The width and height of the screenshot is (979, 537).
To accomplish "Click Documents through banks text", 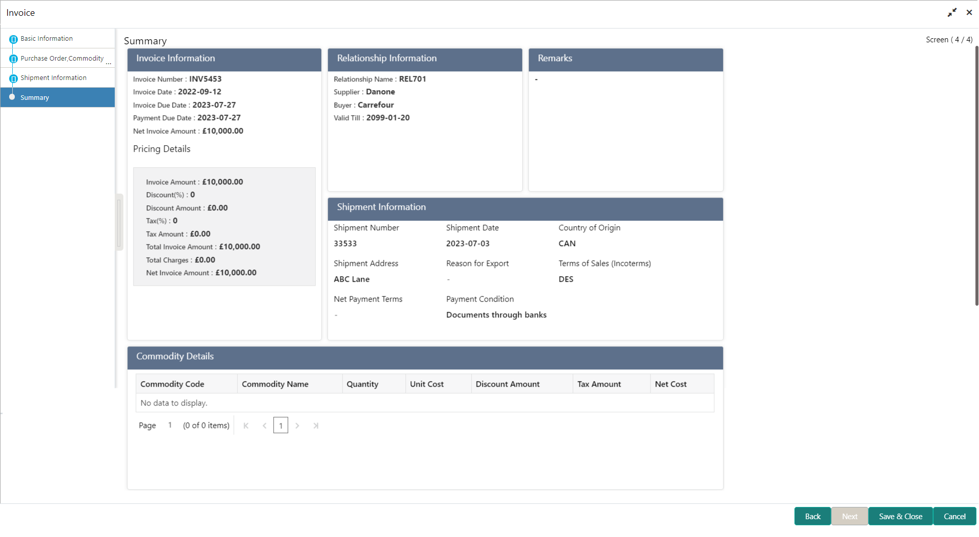I will click(496, 315).
